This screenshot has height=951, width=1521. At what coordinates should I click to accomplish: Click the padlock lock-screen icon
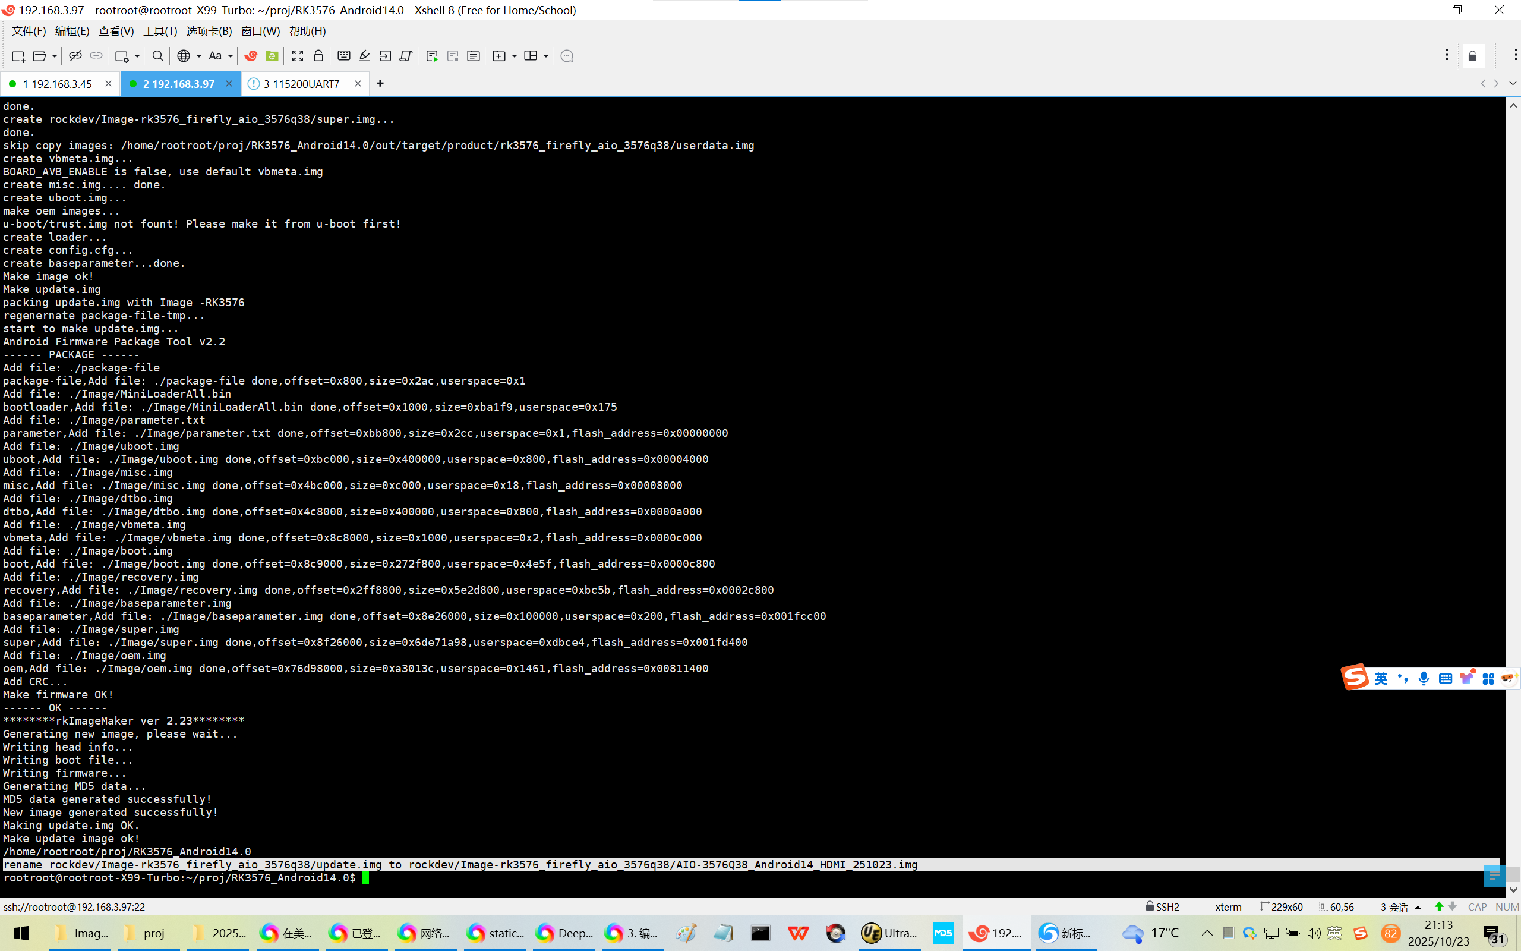tap(318, 56)
